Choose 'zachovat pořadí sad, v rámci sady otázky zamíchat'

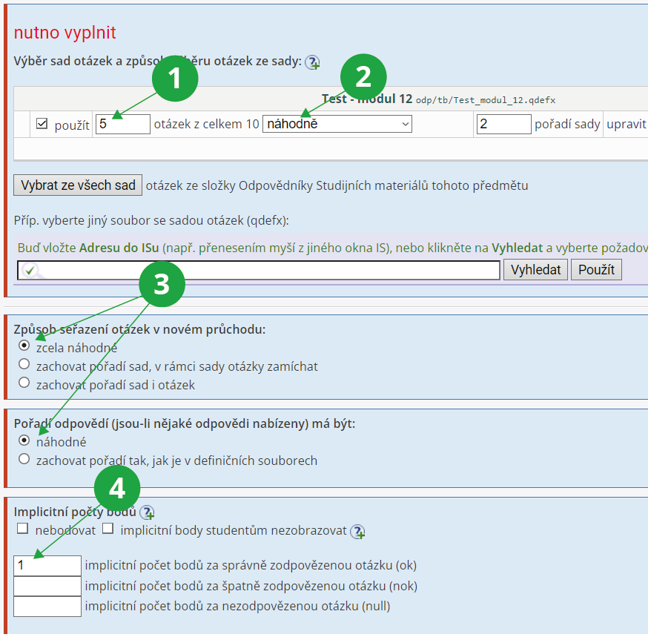[24, 365]
